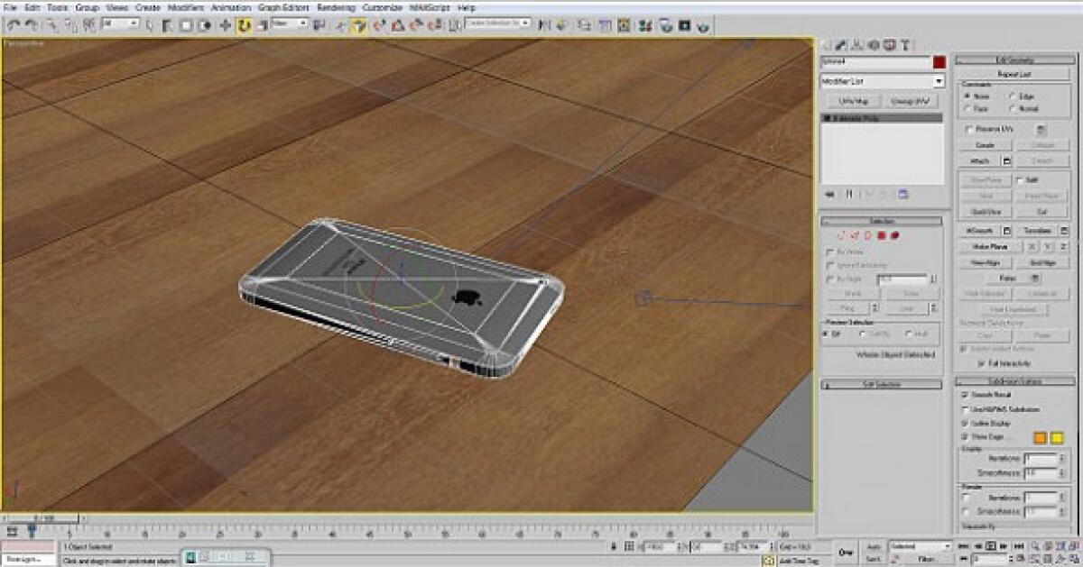Open the Rendering menu
1083x567 pixels.
[x=336, y=7]
